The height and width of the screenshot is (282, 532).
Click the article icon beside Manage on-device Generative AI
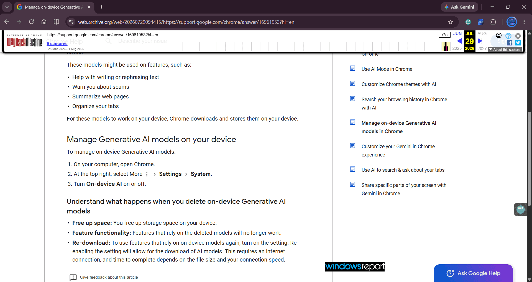point(352,122)
